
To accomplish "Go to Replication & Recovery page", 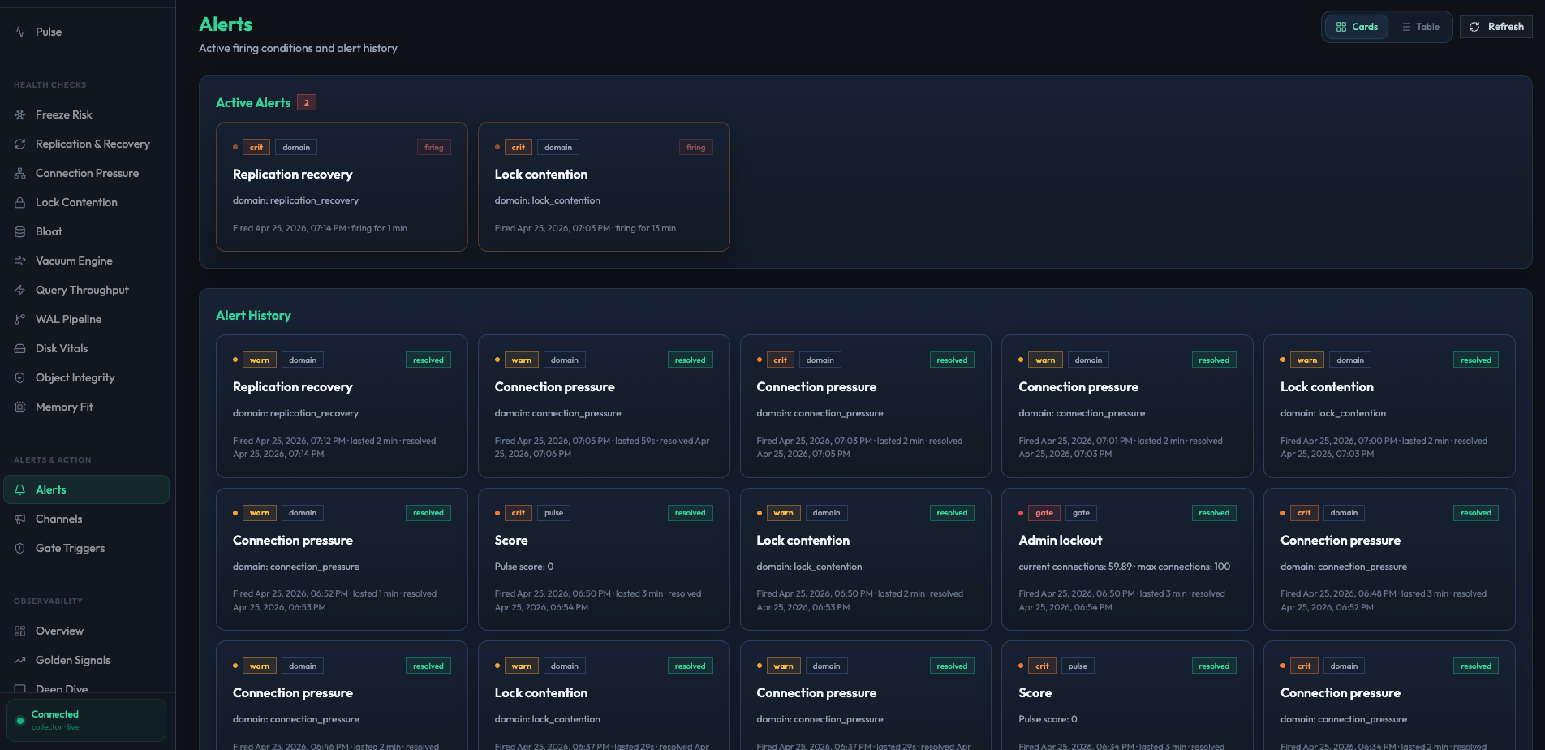I will [x=88, y=144].
